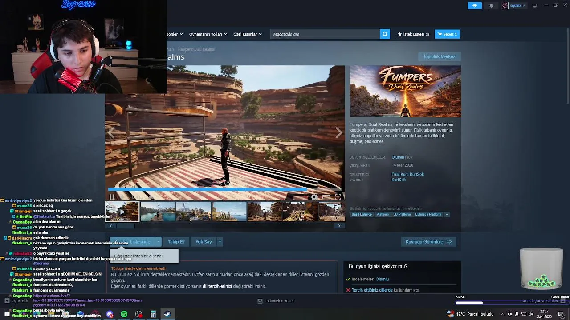Click the Topluluk Merkezi button
Screen dimensions: 570x320
(x=440, y=56)
